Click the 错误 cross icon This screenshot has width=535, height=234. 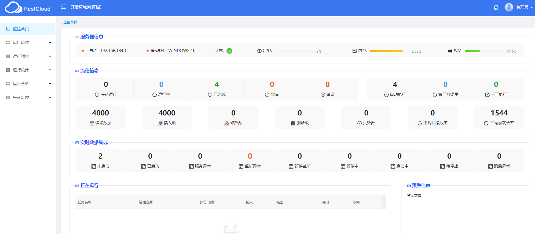(x=323, y=95)
